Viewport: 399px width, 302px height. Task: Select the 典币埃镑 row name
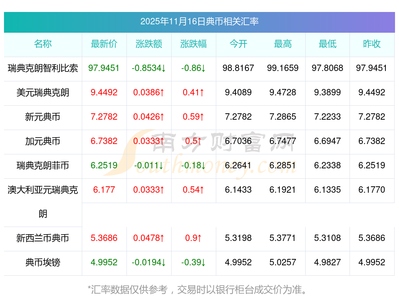click(x=43, y=263)
